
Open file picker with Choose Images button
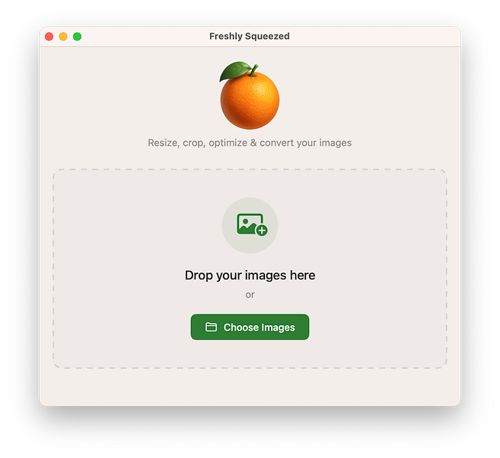(250, 327)
